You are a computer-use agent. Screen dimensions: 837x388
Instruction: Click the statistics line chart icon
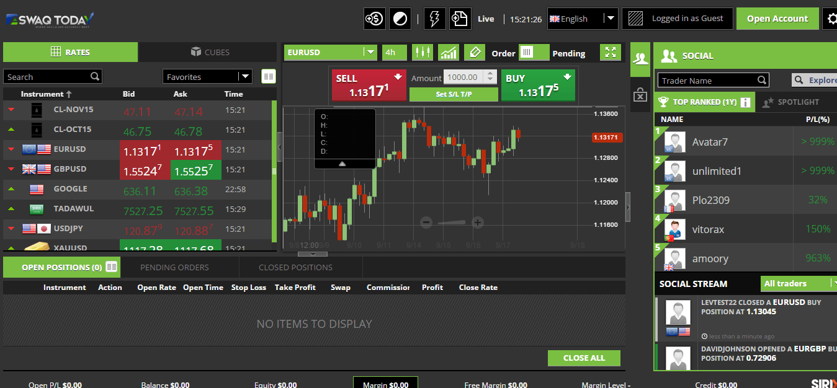pyautogui.click(x=448, y=53)
